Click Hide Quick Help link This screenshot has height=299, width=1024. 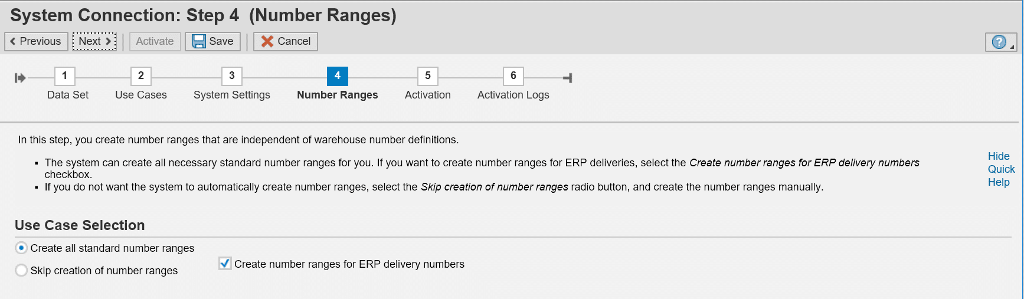pyautogui.click(x=1000, y=169)
